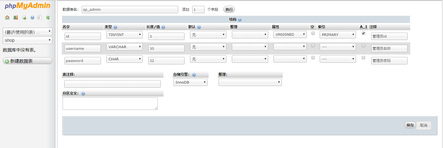This screenshot has height=148, width=443.
Task: Open the attribute dropdown for username row
Action: (x=290, y=46)
